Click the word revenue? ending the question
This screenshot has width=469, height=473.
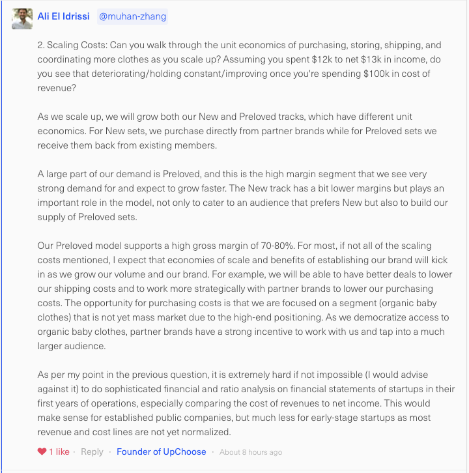[57, 88]
